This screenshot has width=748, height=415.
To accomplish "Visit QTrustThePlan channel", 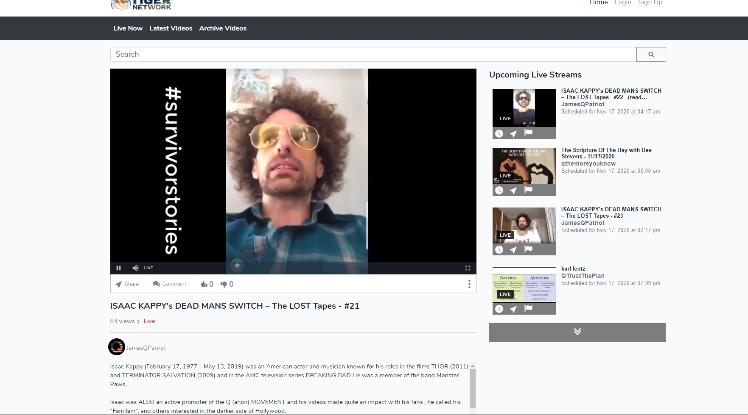I will [x=583, y=276].
